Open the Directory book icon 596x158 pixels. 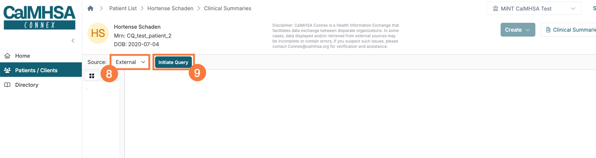7,85
